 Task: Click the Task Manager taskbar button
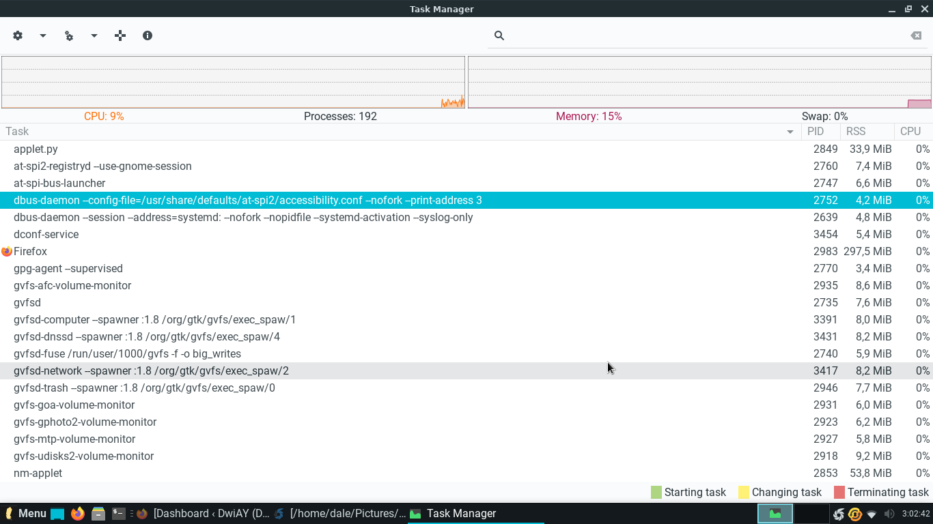(476, 513)
